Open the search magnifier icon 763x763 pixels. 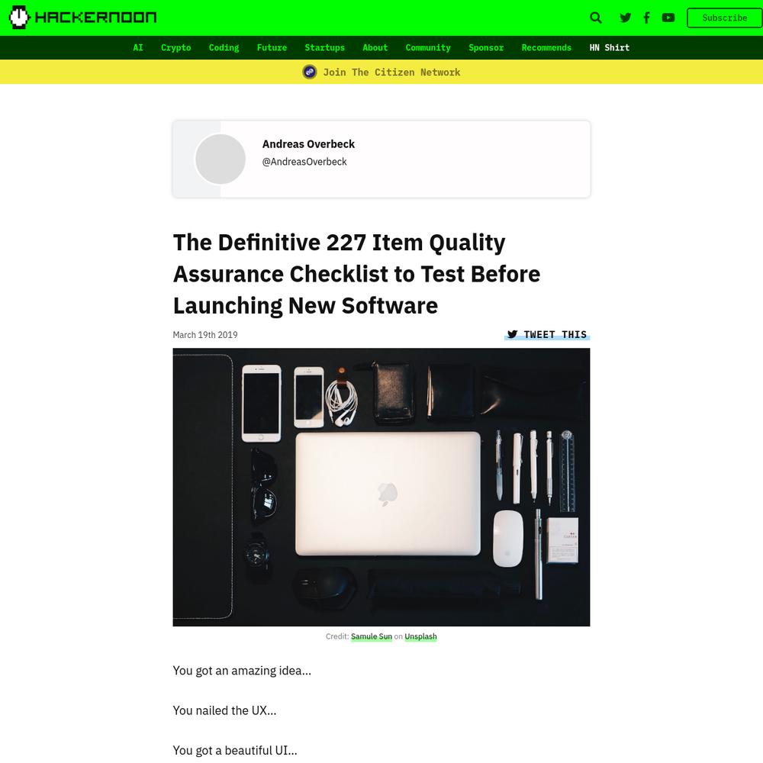pyautogui.click(x=596, y=18)
